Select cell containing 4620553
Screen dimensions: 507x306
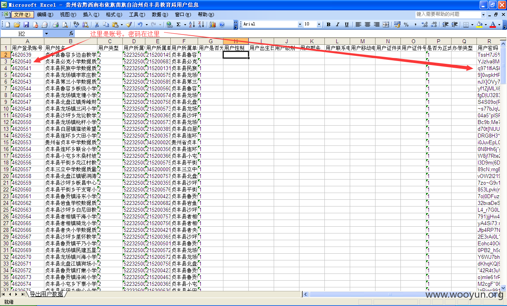pyautogui.click(x=27, y=142)
